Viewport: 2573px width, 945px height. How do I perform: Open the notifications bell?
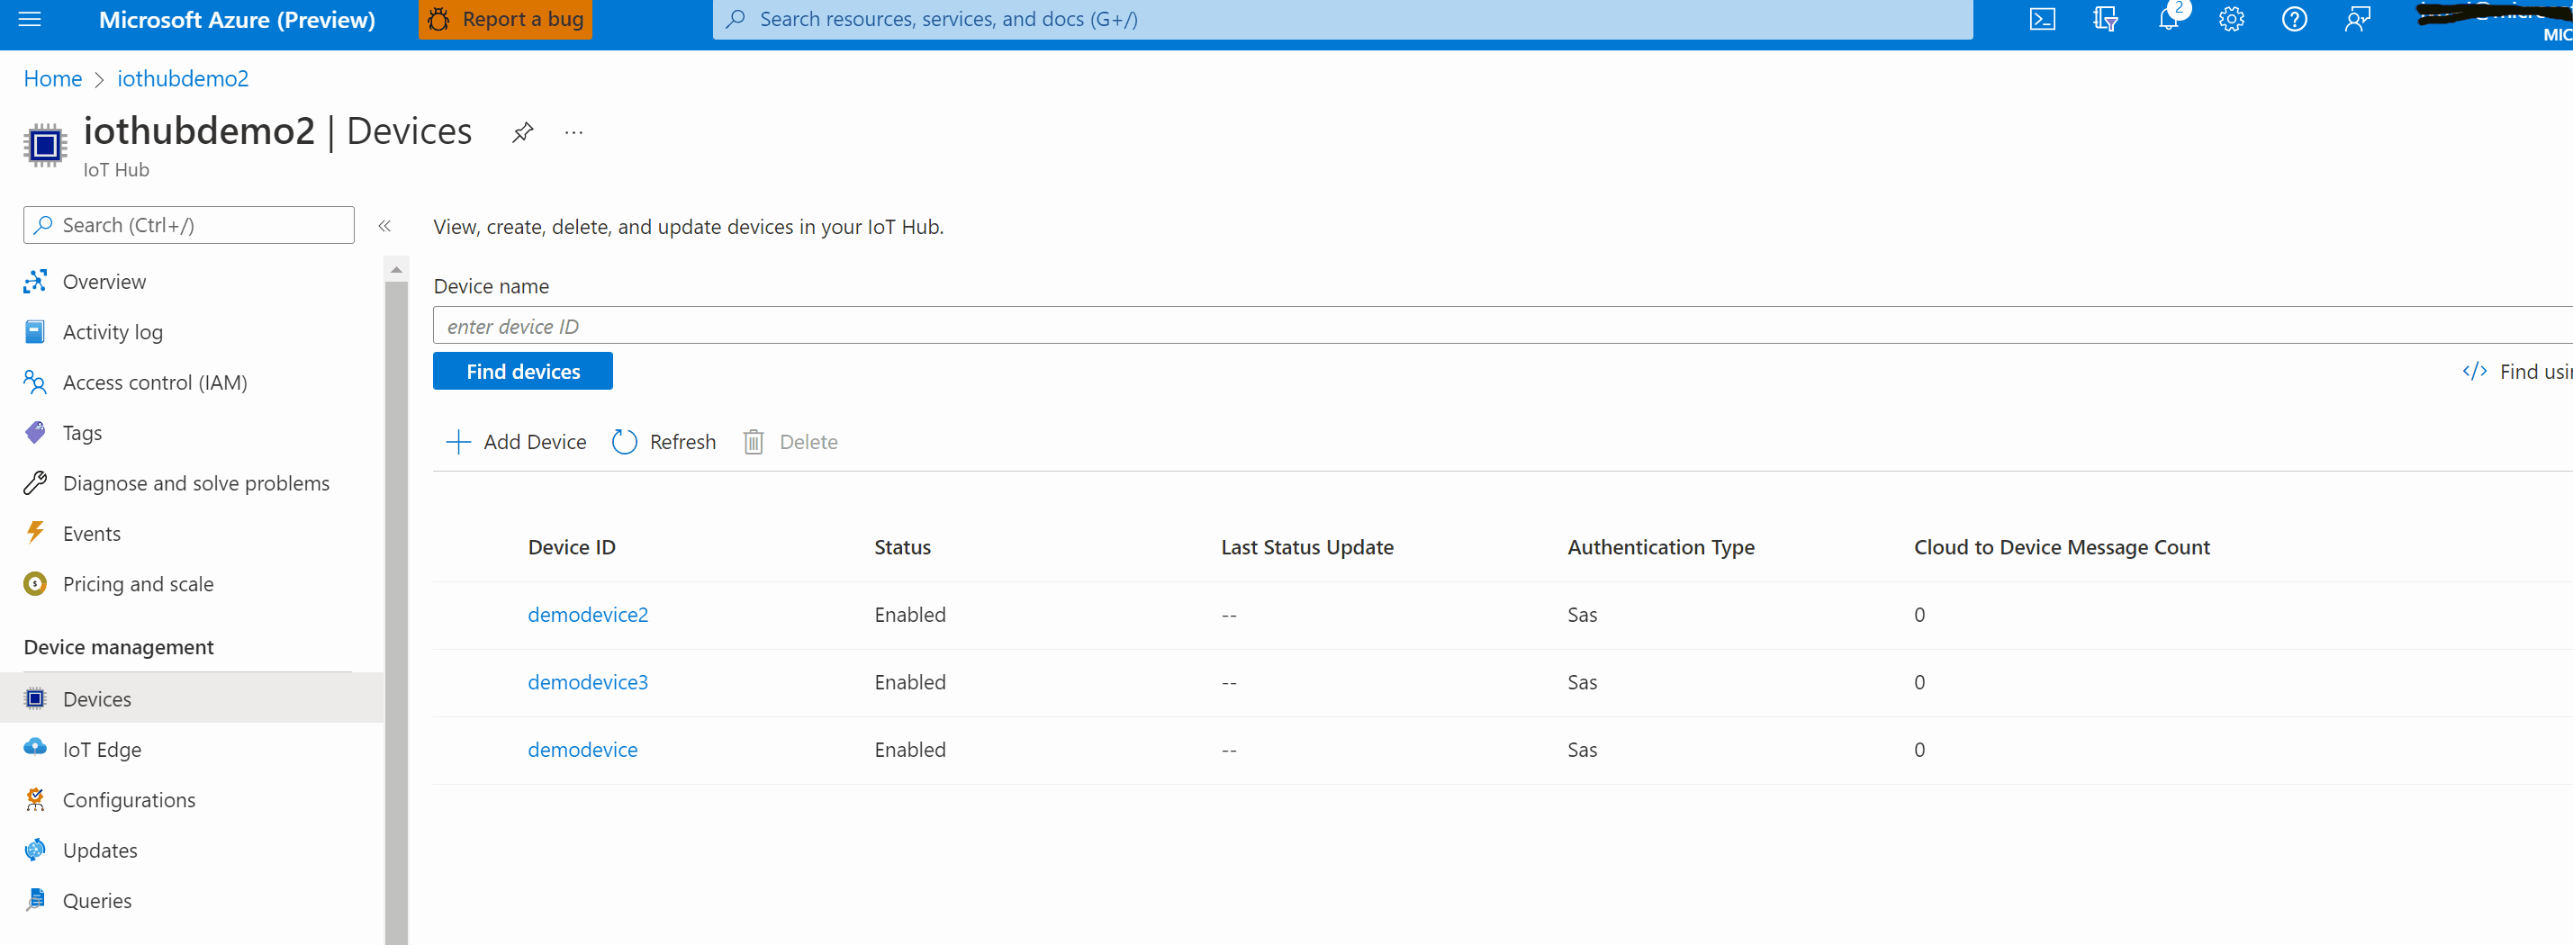[2168, 18]
